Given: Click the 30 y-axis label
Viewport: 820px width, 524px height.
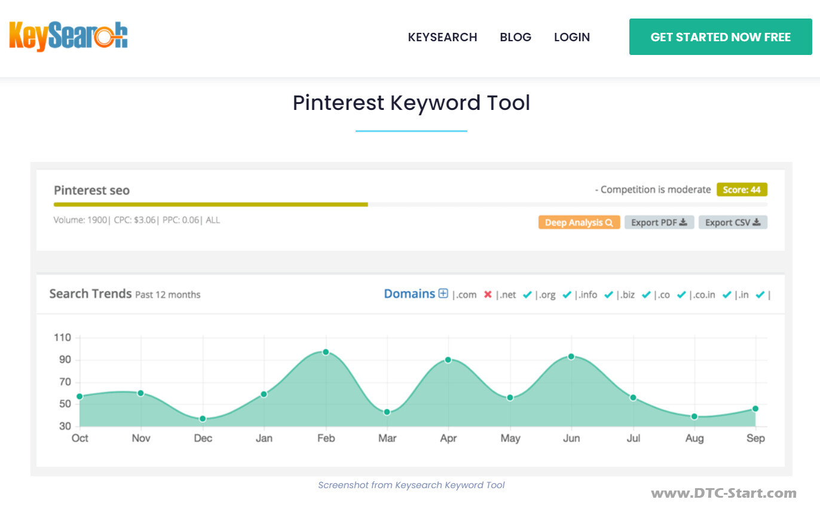Looking at the screenshot, I should point(65,426).
